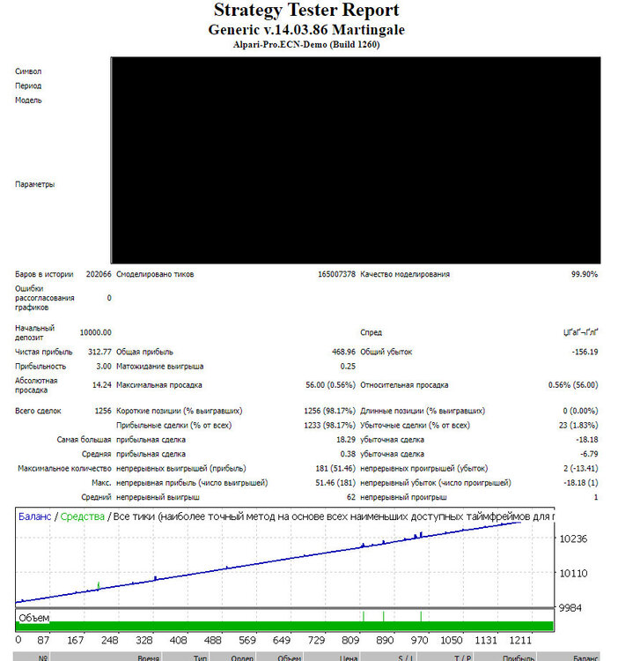Click the 'Strategy Tester Report' title
Viewport: 618px width, 661px height.
[306, 10]
